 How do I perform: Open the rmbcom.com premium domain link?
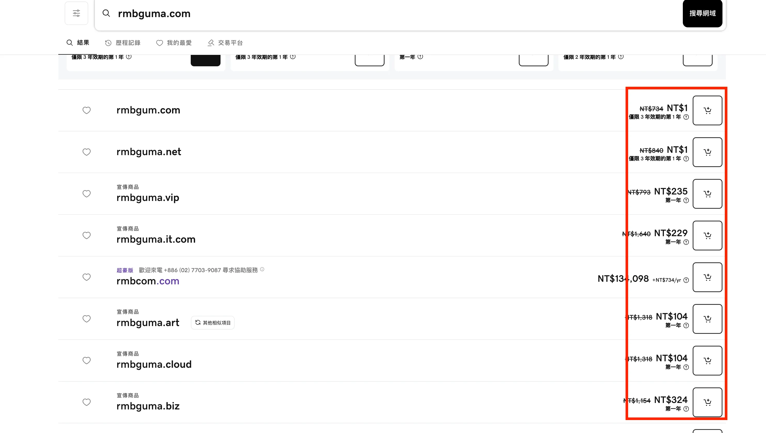tap(148, 281)
